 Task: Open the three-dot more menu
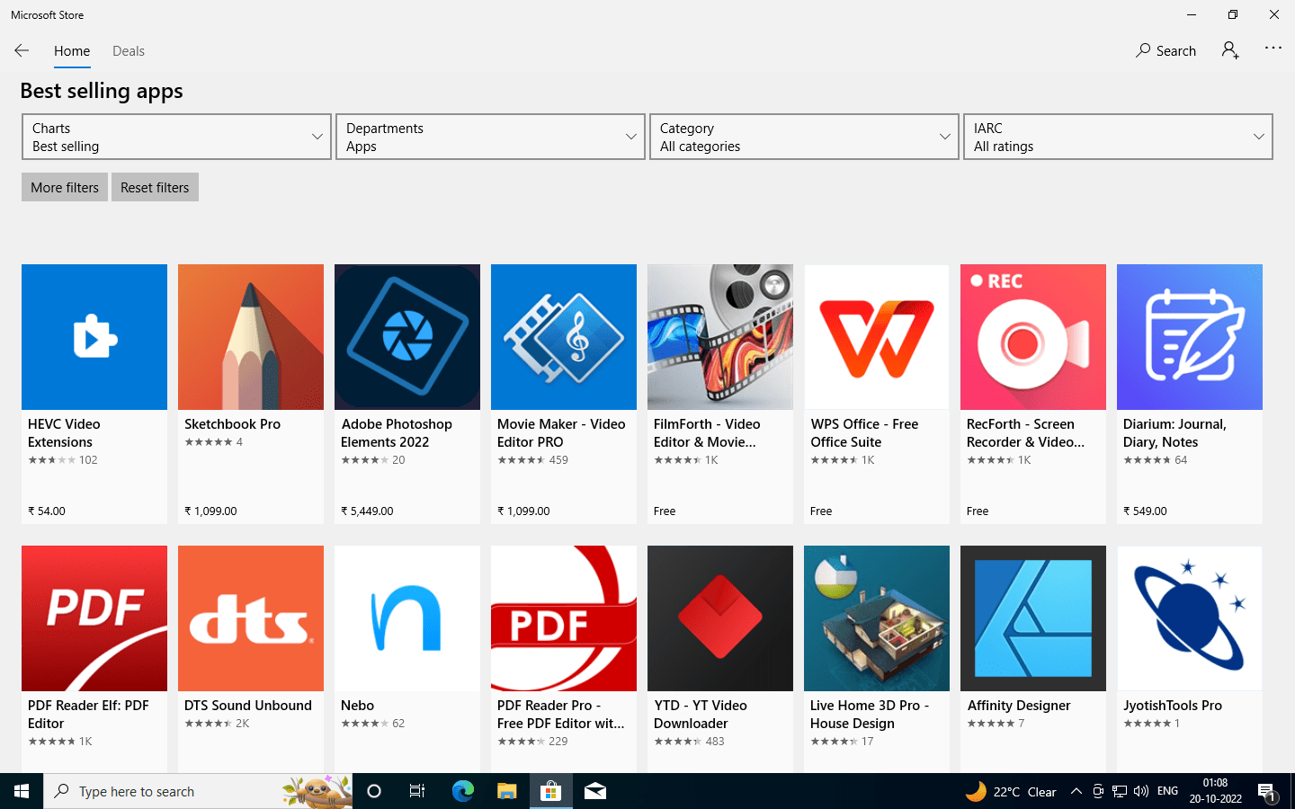[x=1273, y=48]
